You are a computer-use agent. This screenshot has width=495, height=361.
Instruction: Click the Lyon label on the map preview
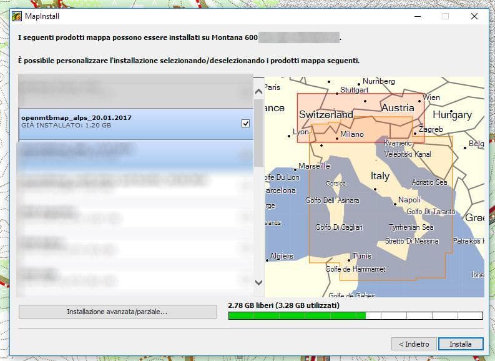[x=300, y=132]
